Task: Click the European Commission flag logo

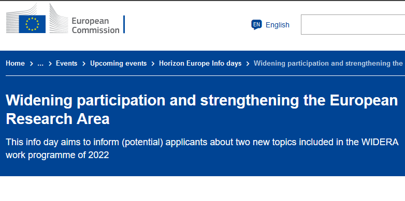Action: 32,24
